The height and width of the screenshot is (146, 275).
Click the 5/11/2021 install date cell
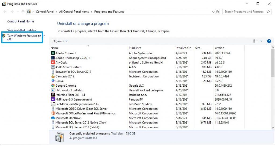click(182, 81)
